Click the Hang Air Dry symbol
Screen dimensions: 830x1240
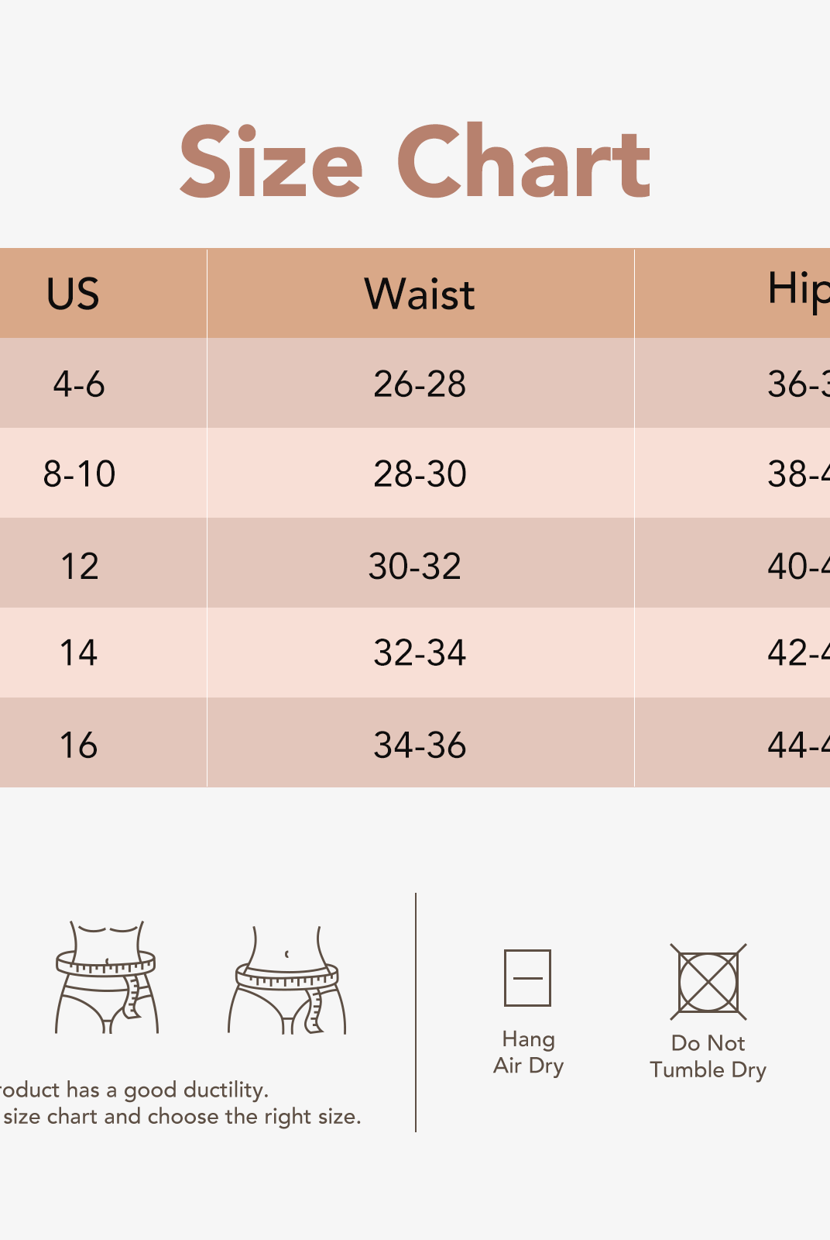click(527, 977)
